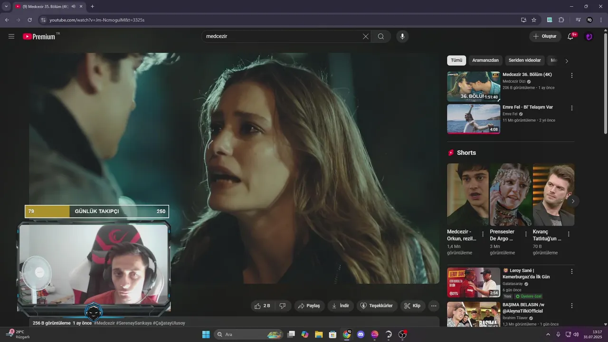The width and height of the screenshot is (608, 342).
Task: Select the Seriden videolar filter chip
Action: click(524, 60)
